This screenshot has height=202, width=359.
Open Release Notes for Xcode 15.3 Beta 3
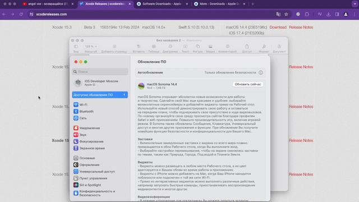coord(301,27)
